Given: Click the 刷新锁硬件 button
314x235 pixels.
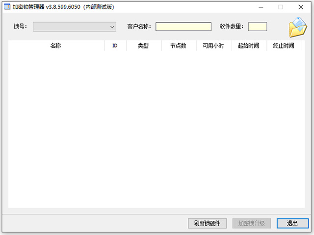Looking at the screenshot, I should pos(207,223).
